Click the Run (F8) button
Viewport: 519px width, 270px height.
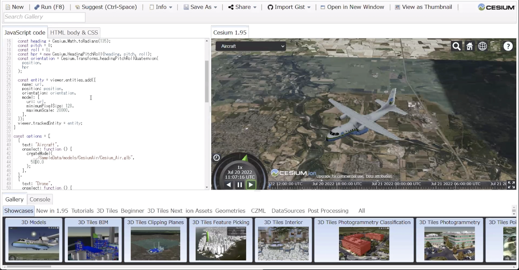tap(49, 7)
